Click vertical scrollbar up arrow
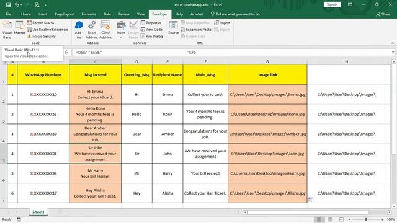397x223 pixels. (x=394, y=61)
